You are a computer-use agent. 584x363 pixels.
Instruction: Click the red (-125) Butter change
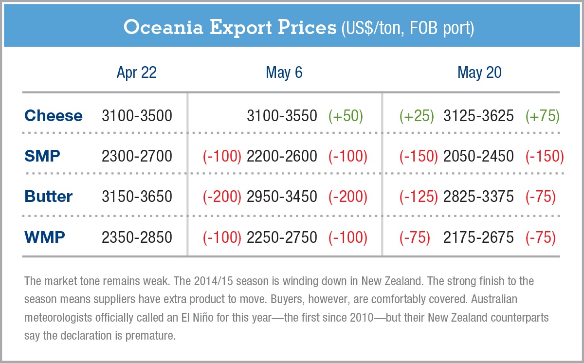click(x=419, y=197)
